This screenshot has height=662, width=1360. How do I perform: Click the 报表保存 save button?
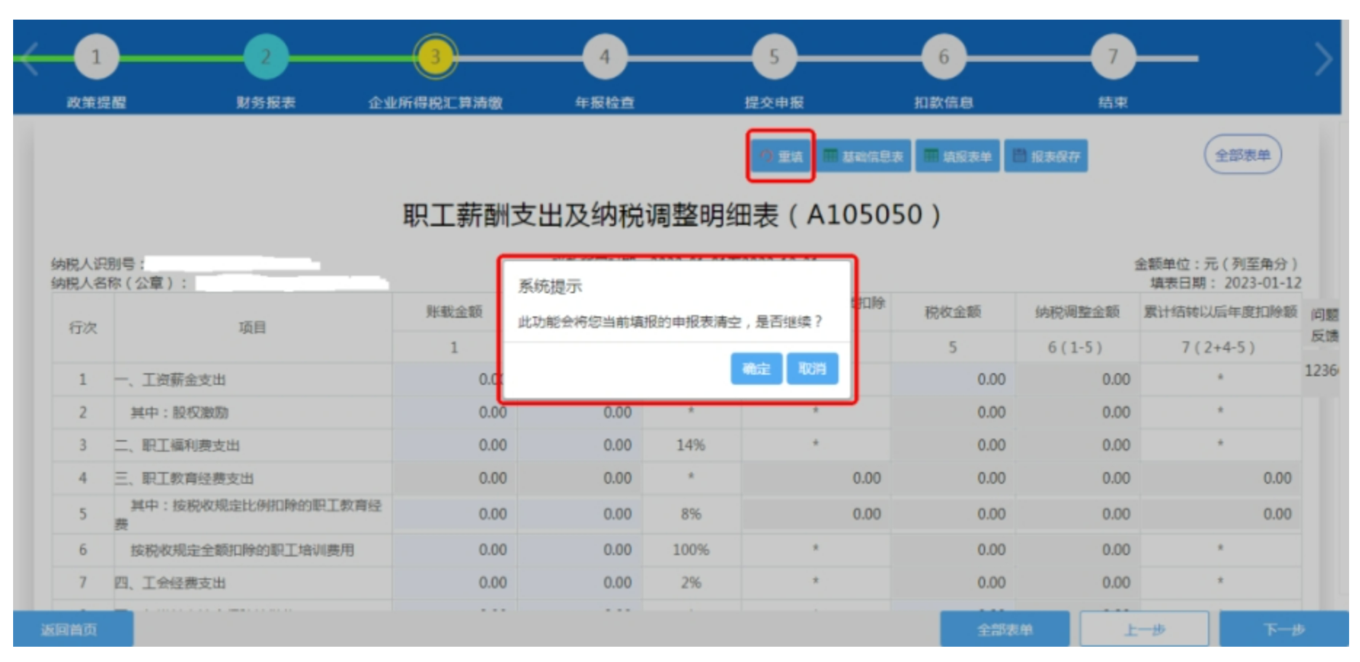(x=1046, y=156)
